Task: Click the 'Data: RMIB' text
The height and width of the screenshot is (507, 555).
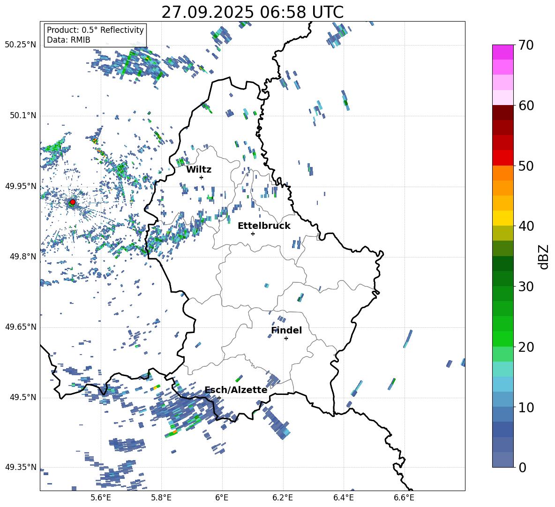Action: tap(68, 40)
